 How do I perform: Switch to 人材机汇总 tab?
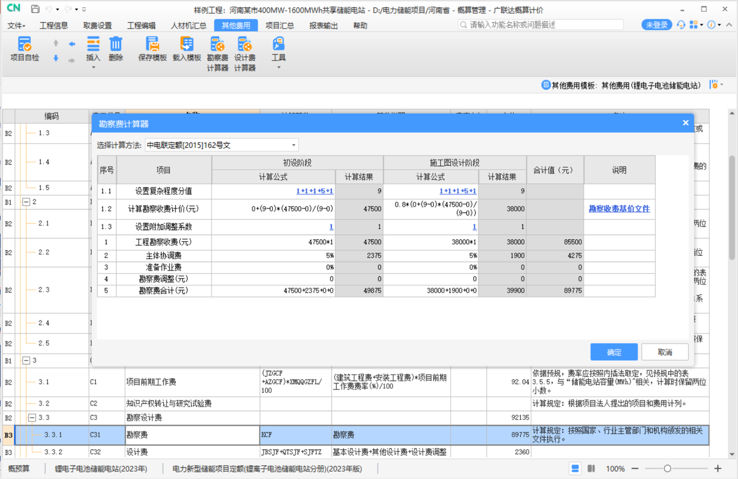tap(188, 25)
